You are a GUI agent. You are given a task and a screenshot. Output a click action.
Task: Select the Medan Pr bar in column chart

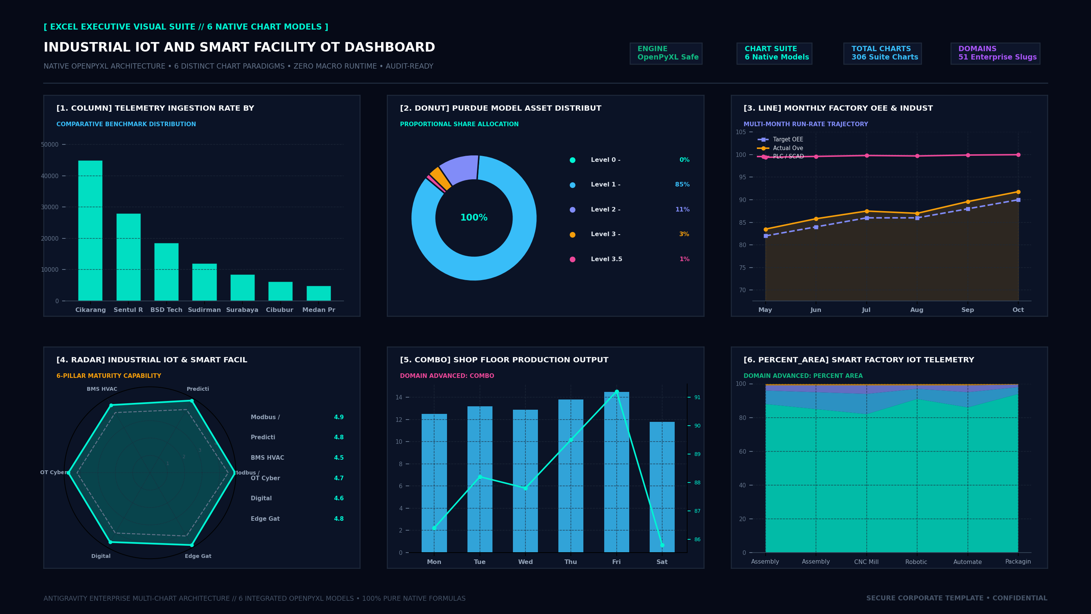319,293
